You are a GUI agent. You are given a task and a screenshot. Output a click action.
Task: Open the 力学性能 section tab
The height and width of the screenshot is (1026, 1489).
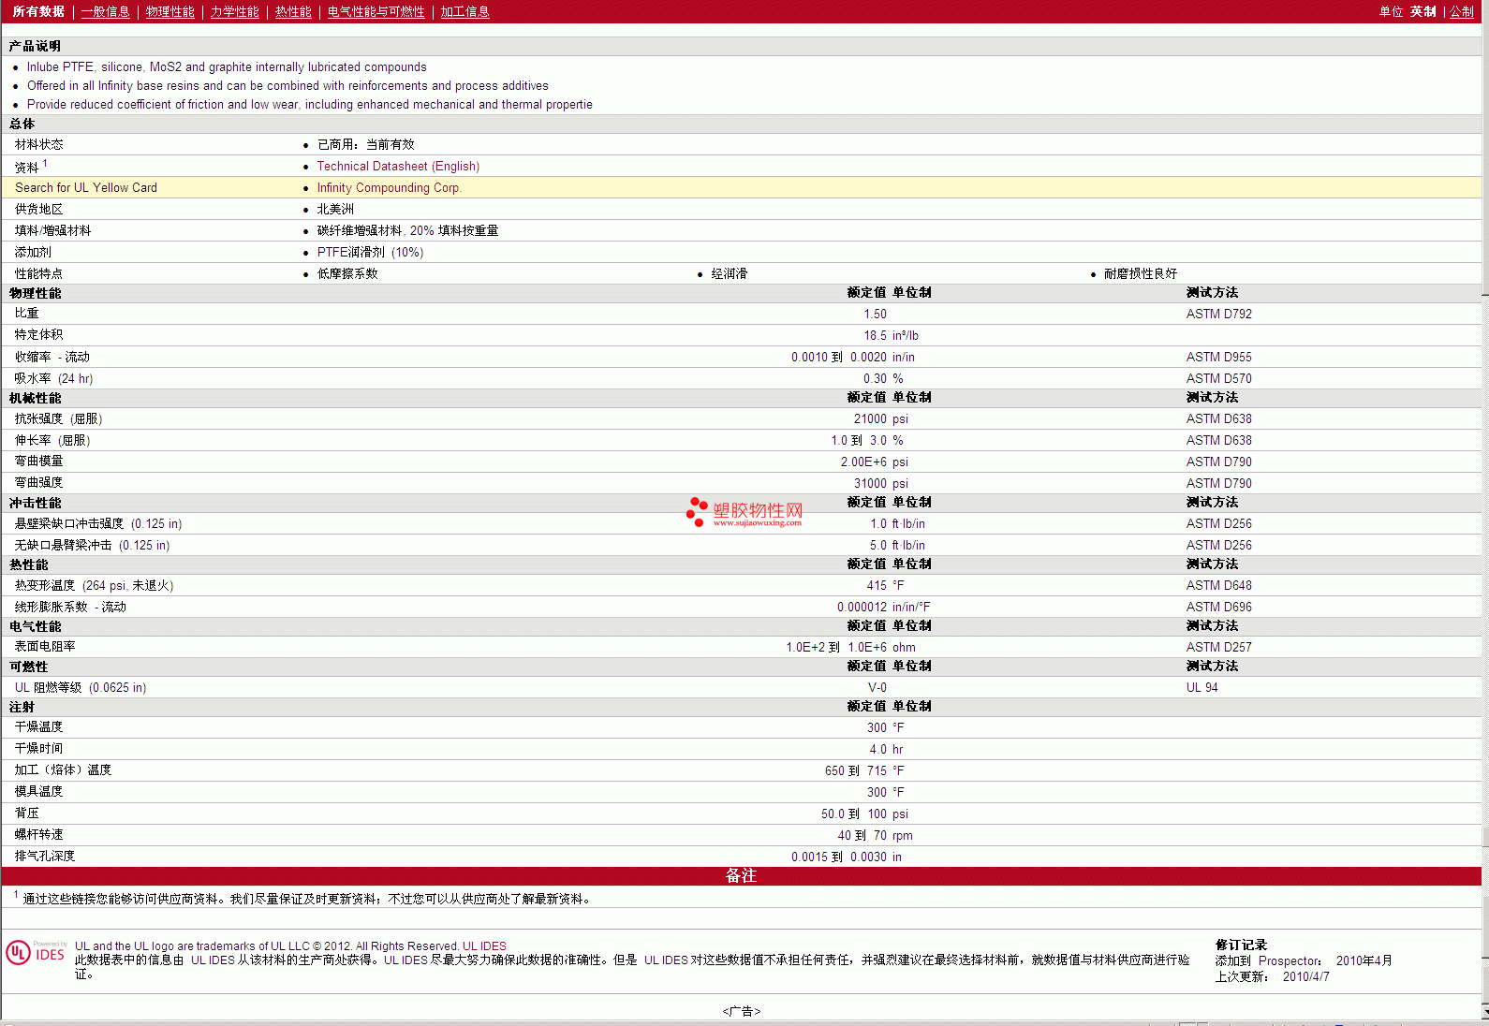point(234,12)
